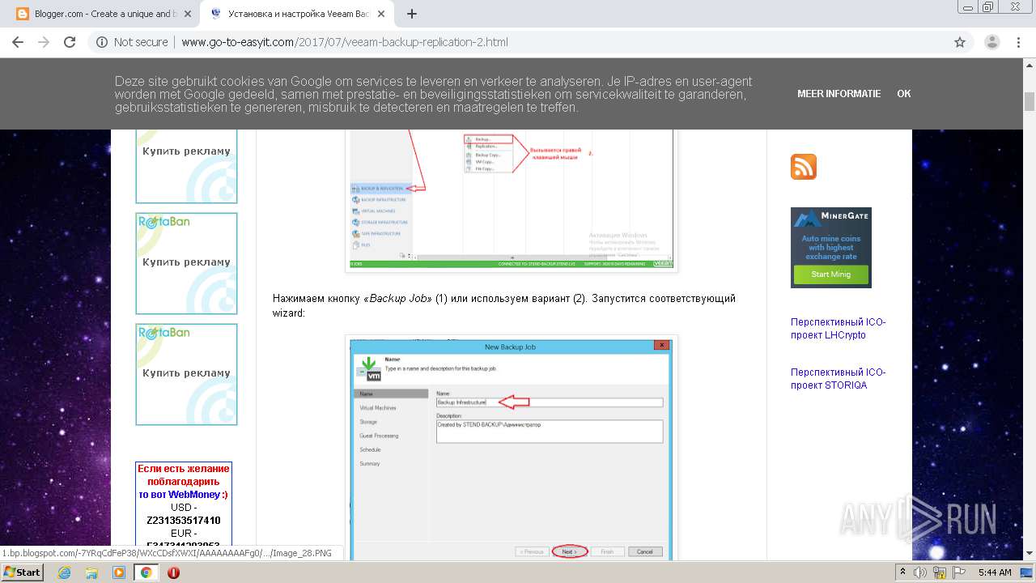The width and height of the screenshot is (1036, 583).
Task: Click the top RotaBan Купить рекламу banner
Action: click(x=186, y=166)
